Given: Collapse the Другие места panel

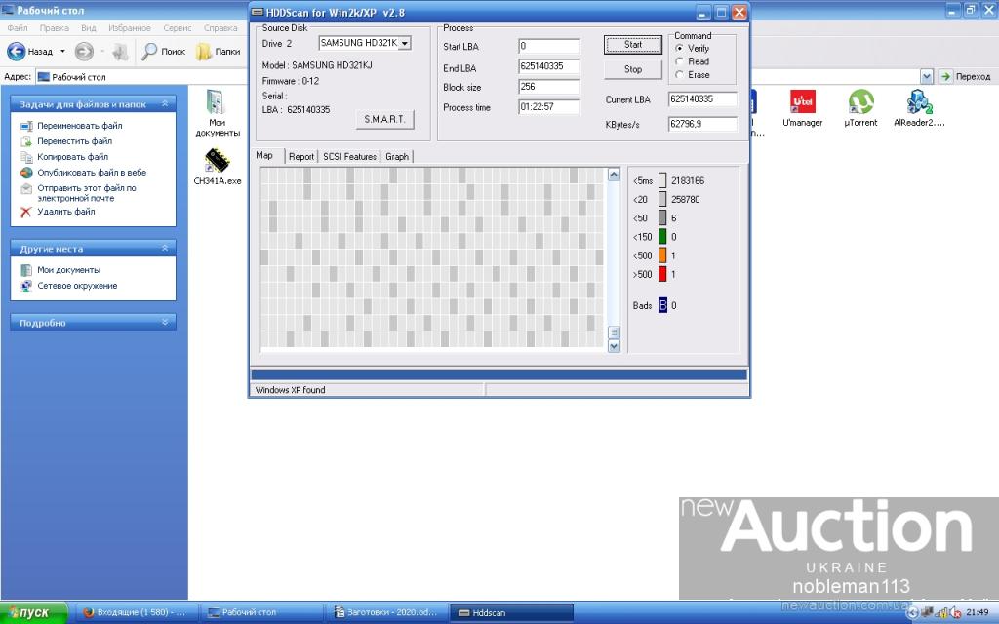Looking at the screenshot, I should click(165, 249).
